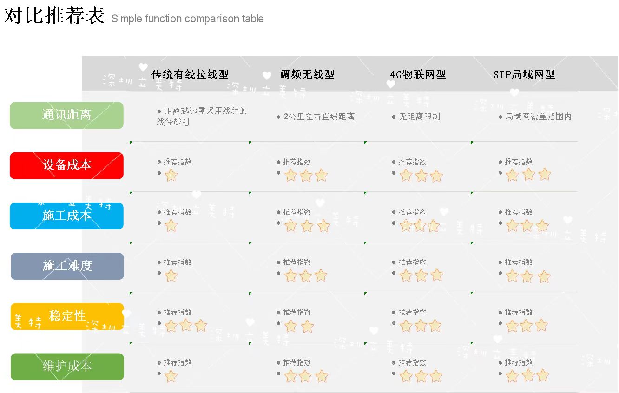Click the star rating for 维护成本 under 4G物联网型

click(421, 376)
